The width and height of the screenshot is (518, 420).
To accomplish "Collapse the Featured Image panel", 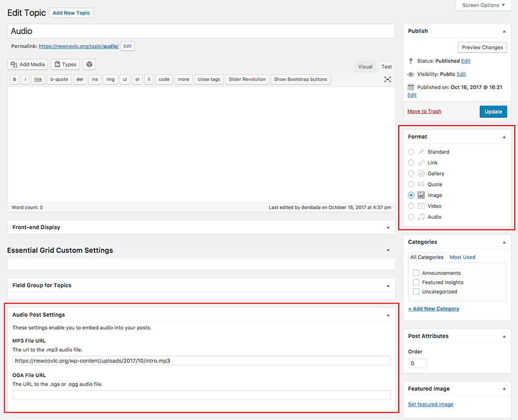I will pos(504,389).
